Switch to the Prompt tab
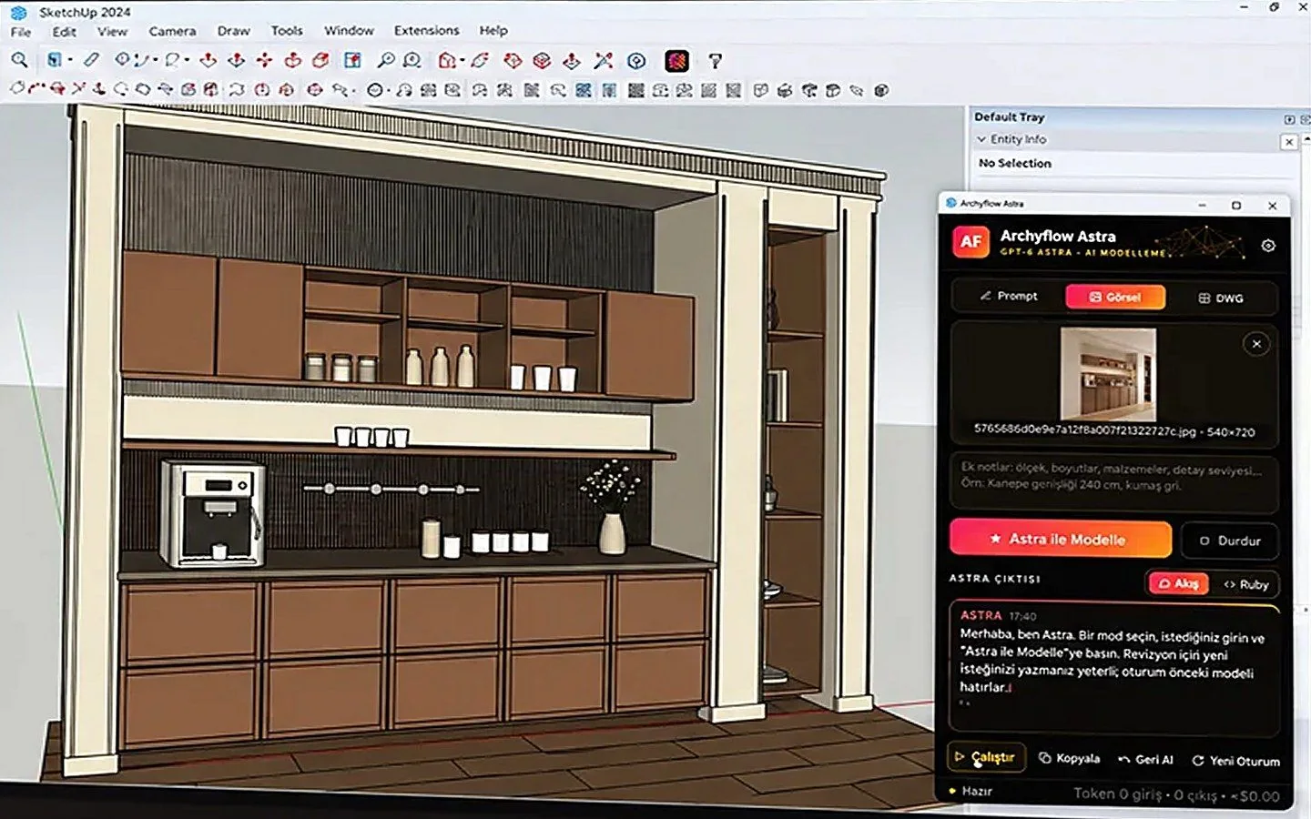The width and height of the screenshot is (1311, 819). pos(1009,297)
